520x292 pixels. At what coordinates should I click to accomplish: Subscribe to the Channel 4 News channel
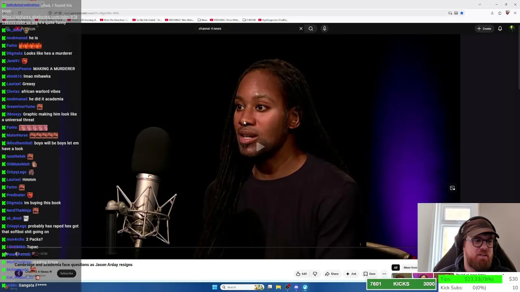coord(67,273)
